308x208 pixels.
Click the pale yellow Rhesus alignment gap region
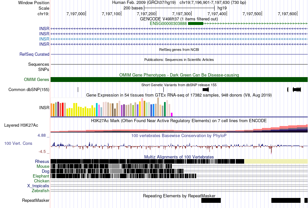coord(276,161)
